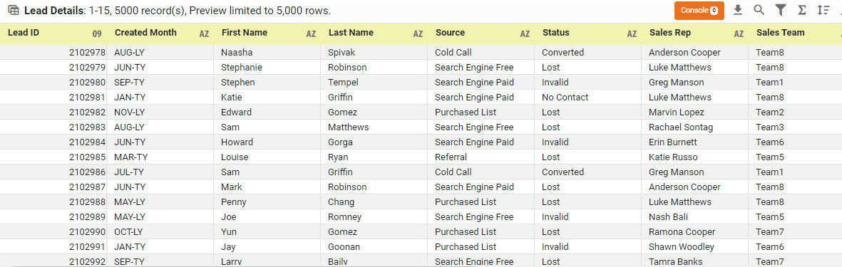Viewport: 842px width, 267px height.
Task: Click AZ type icon on Source column
Action: point(525,33)
